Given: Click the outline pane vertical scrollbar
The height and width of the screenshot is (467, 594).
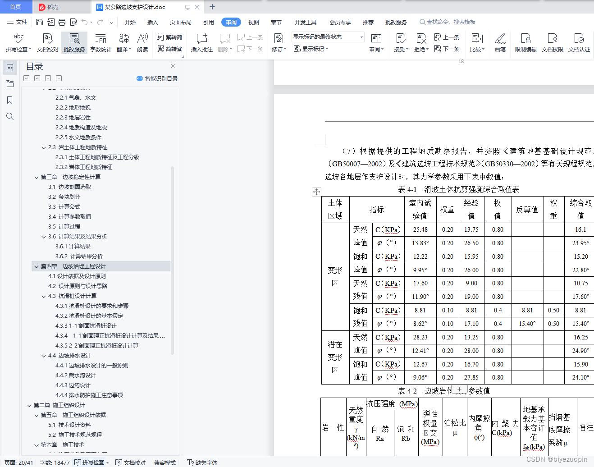Looking at the screenshot, I should [x=173, y=261].
